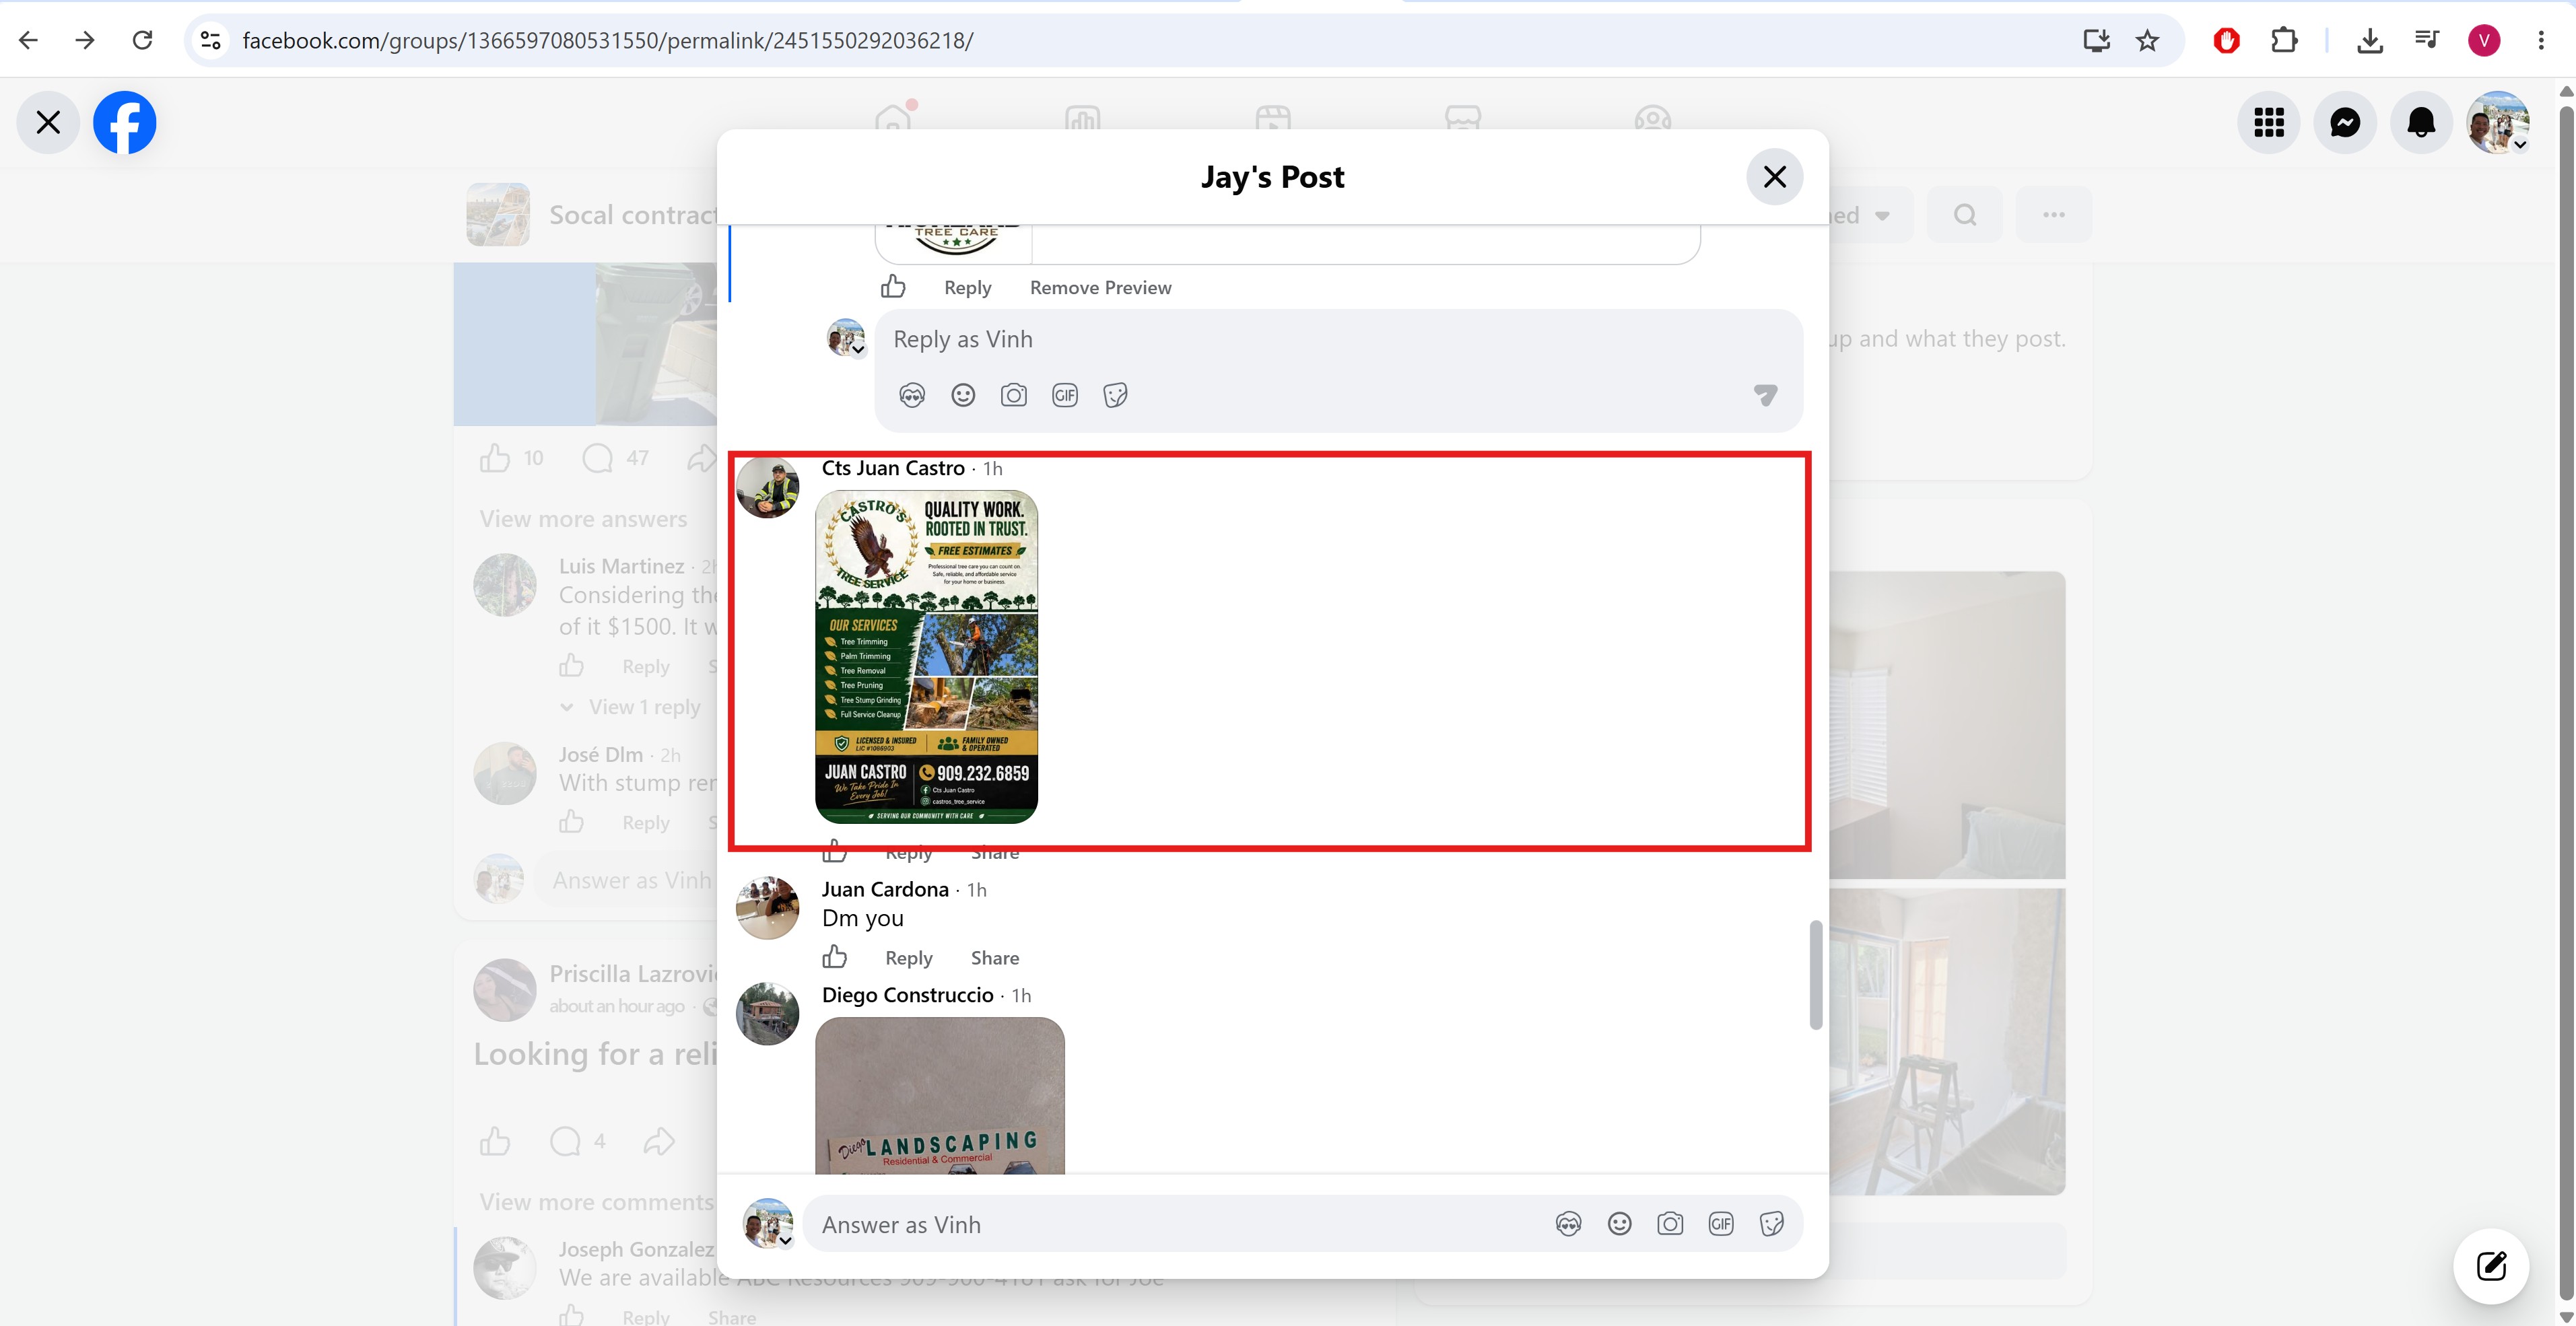
Task: Open browser media controls
Action: coord(2427,40)
